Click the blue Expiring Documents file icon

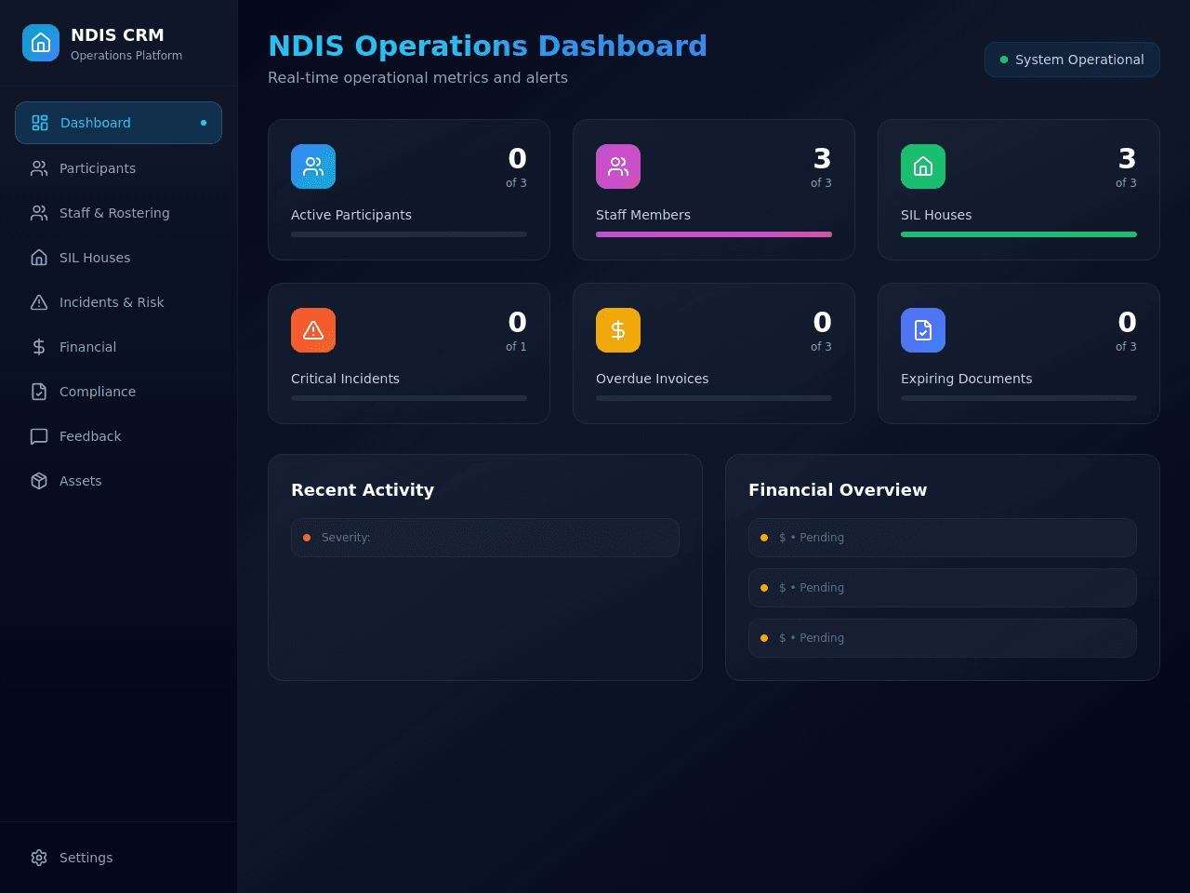click(x=923, y=330)
